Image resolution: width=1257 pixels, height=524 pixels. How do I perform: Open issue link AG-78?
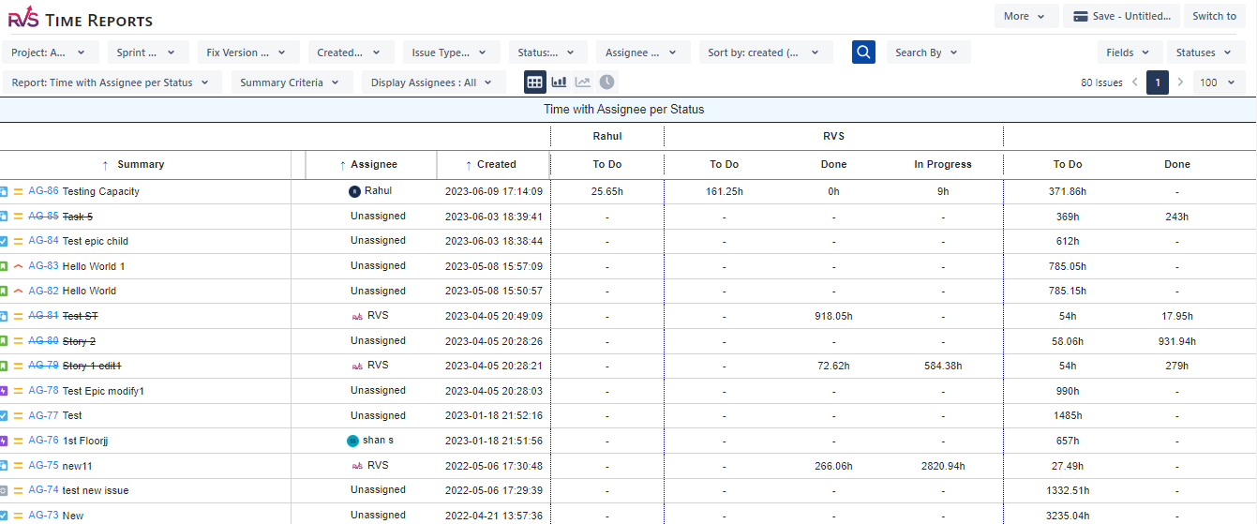click(x=43, y=391)
